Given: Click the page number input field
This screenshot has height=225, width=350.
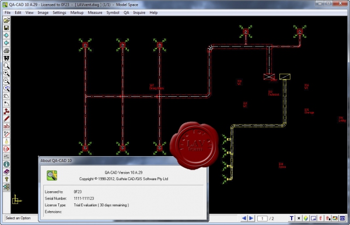Looking at the screenshot, I should (x=262, y=219).
